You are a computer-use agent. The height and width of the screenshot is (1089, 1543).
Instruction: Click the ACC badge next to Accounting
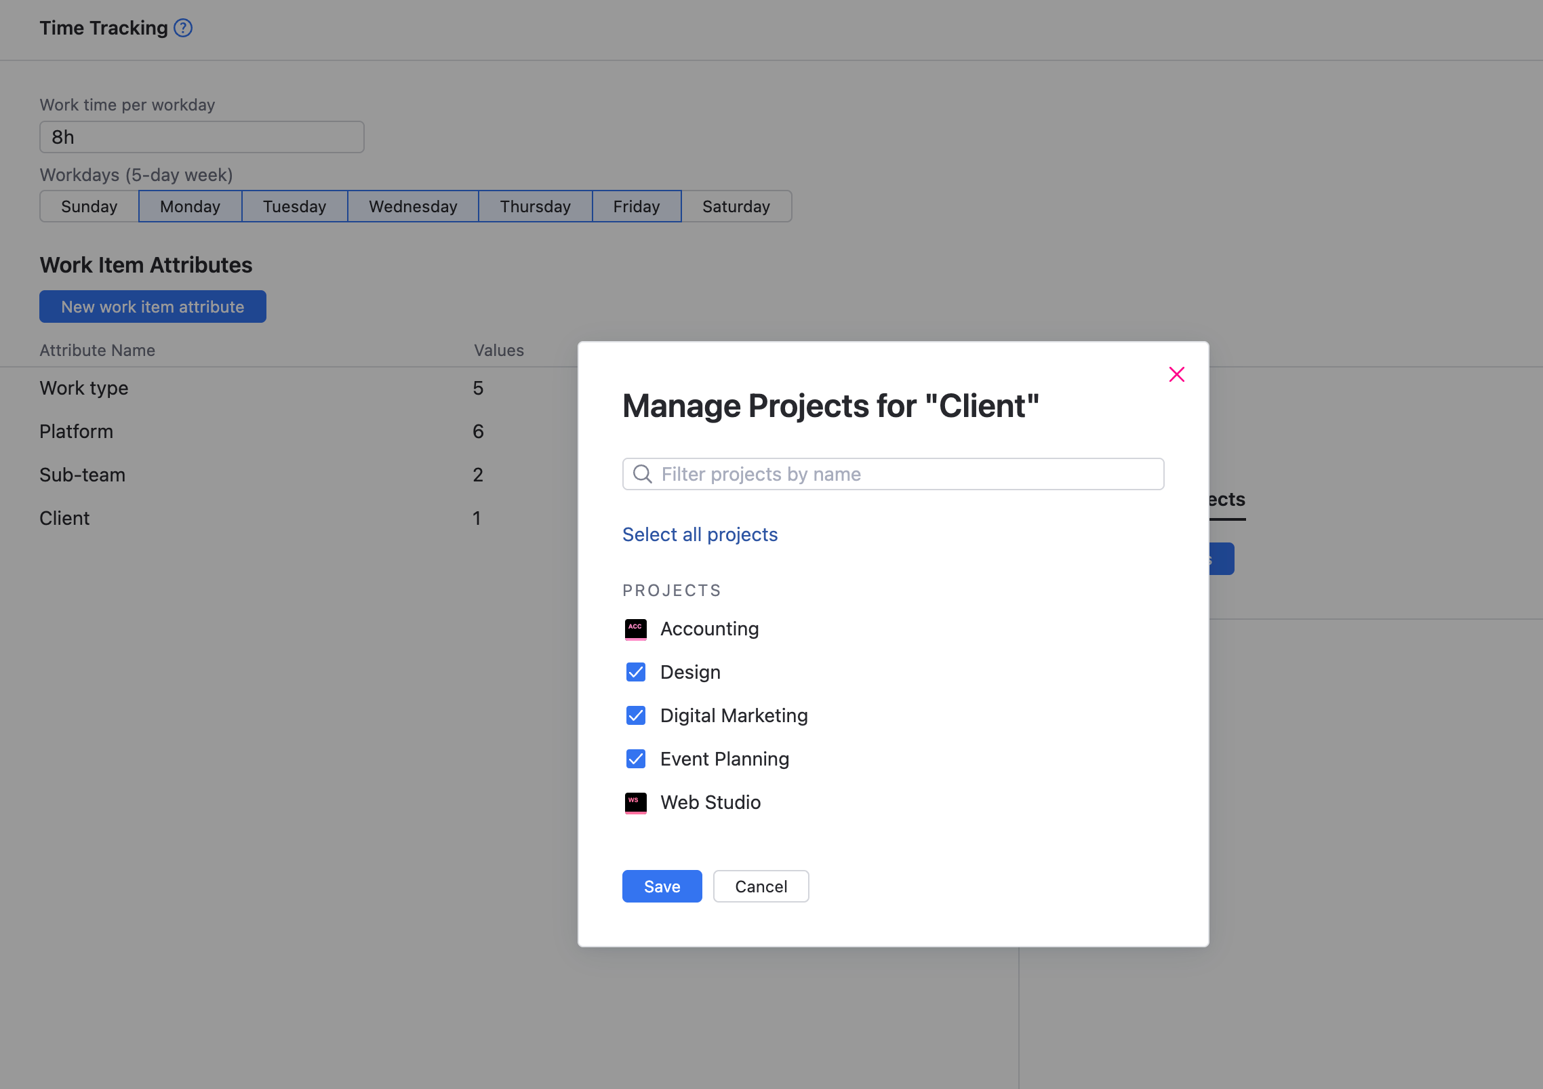(635, 629)
